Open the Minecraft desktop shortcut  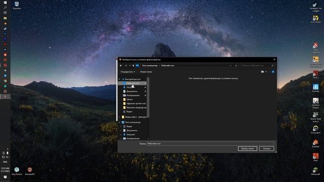pyautogui.click(x=315, y=171)
